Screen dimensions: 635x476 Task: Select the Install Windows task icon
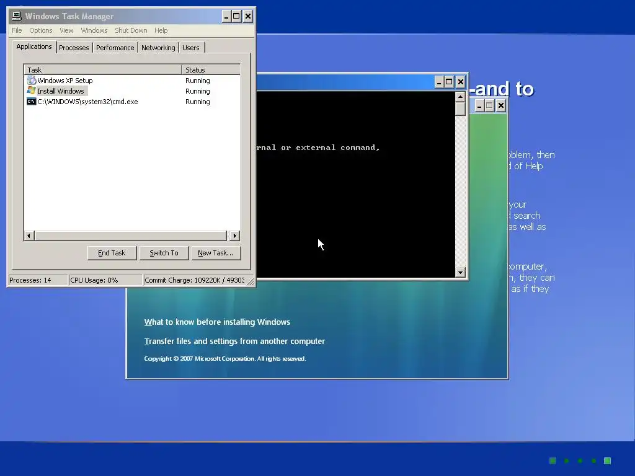click(31, 90)
